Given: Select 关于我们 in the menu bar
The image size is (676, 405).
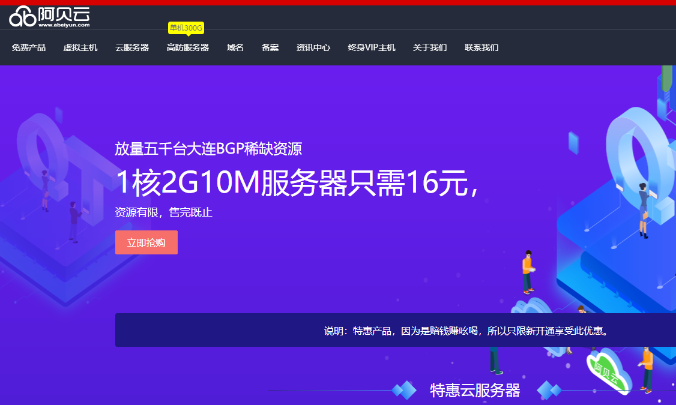Looking at the screenshot, I should coord(430,47).
